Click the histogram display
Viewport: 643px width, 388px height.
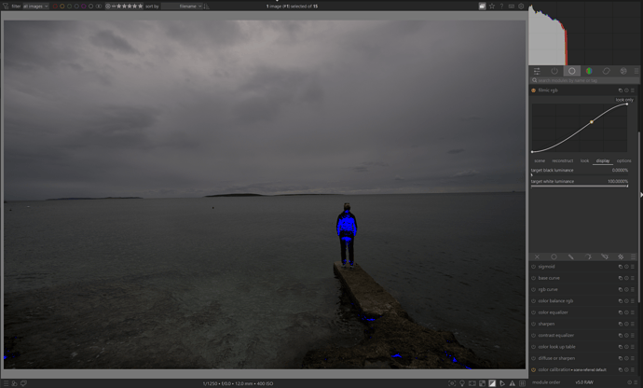[x=584, y=34]
